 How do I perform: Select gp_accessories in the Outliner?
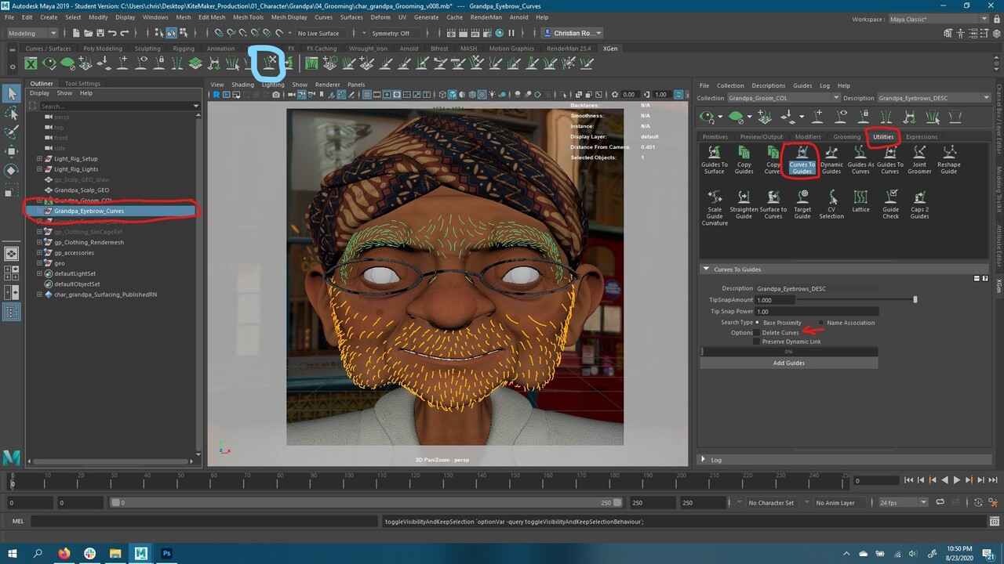74,253
